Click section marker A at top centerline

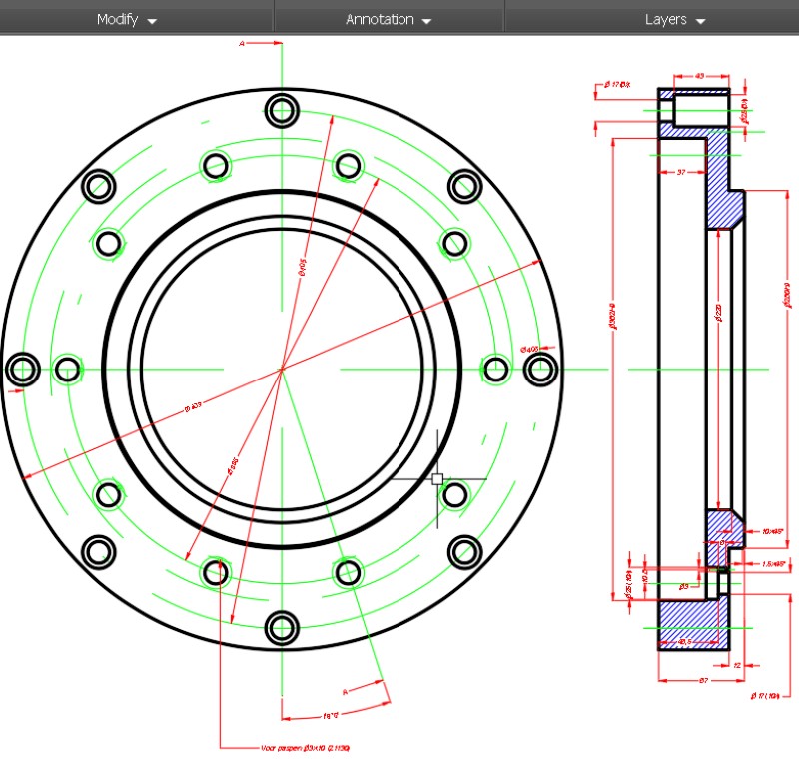point(242,44)
